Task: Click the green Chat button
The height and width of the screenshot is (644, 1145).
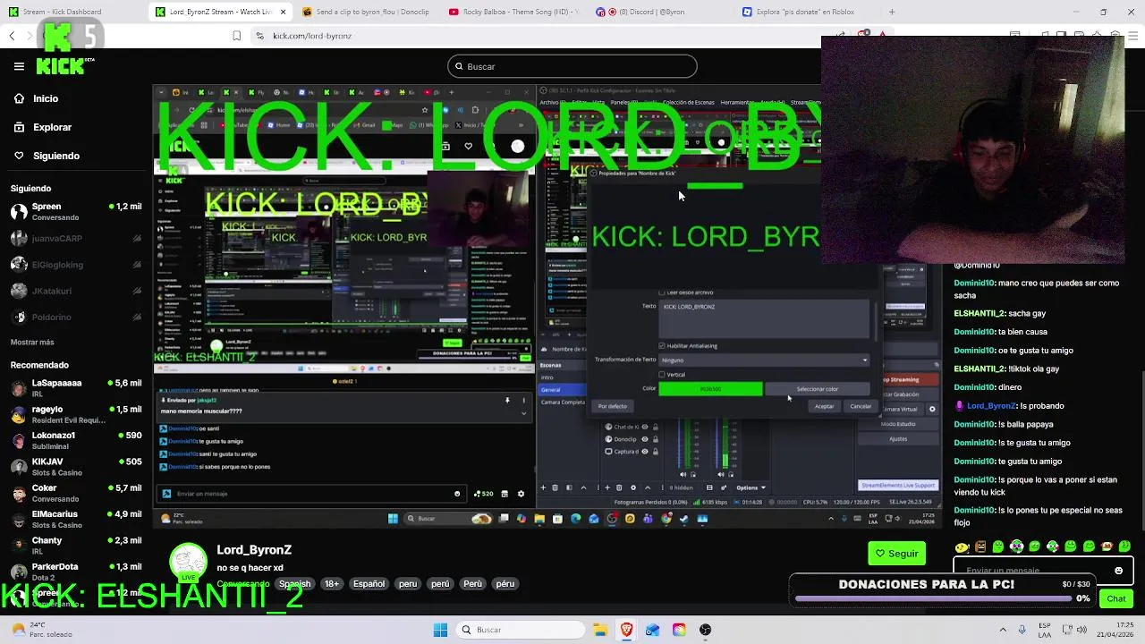Action: 1116,598
